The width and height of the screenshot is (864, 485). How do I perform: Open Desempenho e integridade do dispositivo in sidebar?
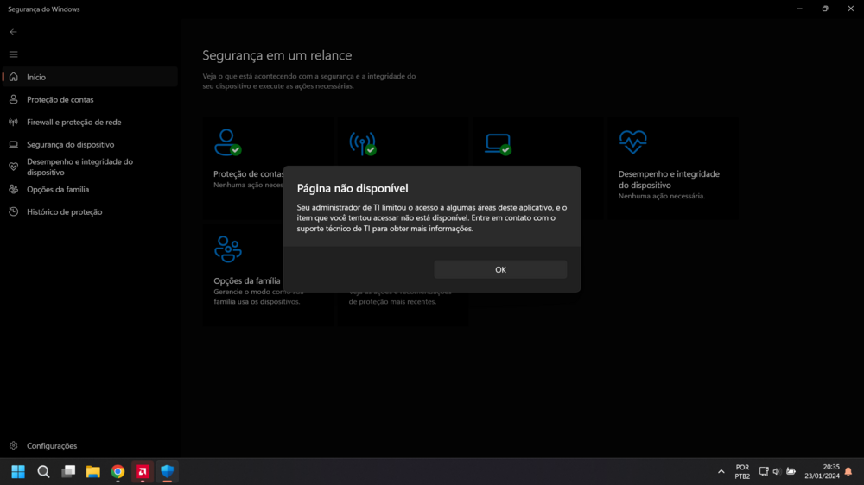pos(79,167)
